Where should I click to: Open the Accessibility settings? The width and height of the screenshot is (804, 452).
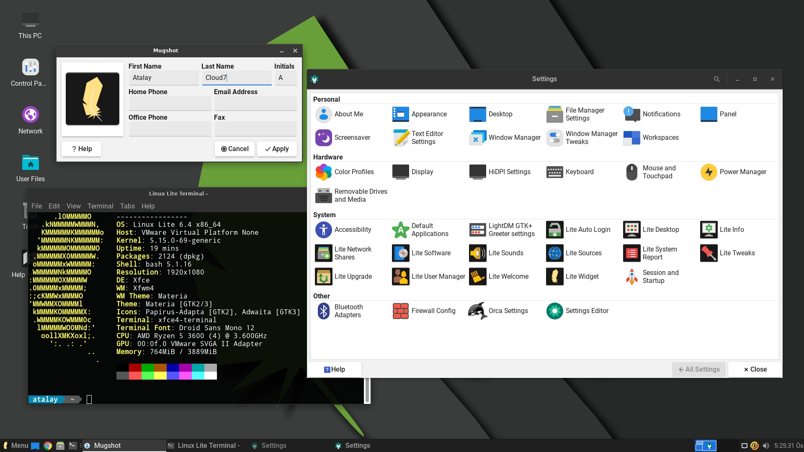tap(343, 230)
